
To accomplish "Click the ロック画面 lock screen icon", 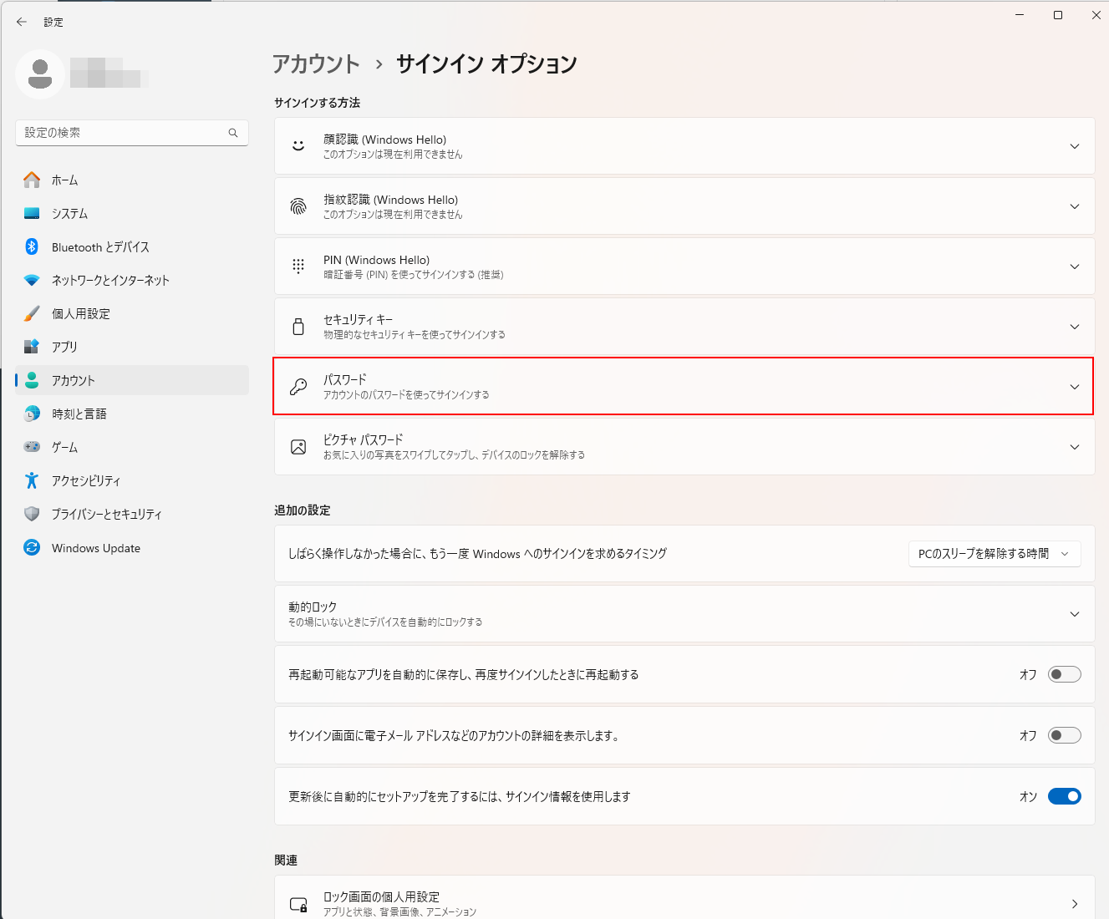I will point(298,904).
